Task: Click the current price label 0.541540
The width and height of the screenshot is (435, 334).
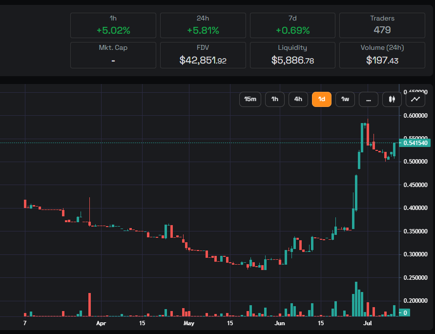Action: coord(415,143)
